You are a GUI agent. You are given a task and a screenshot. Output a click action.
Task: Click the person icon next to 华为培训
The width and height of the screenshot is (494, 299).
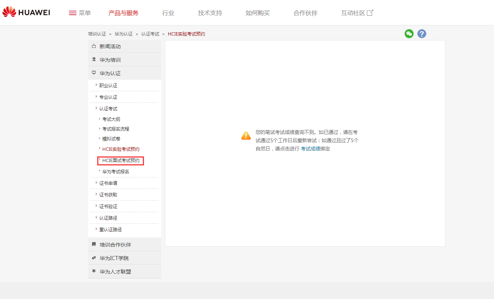(x=94, y=60)
